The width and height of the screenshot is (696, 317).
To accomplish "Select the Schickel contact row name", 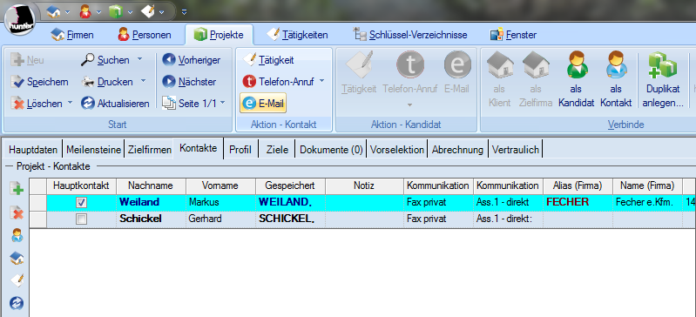I will pos(140,219).
